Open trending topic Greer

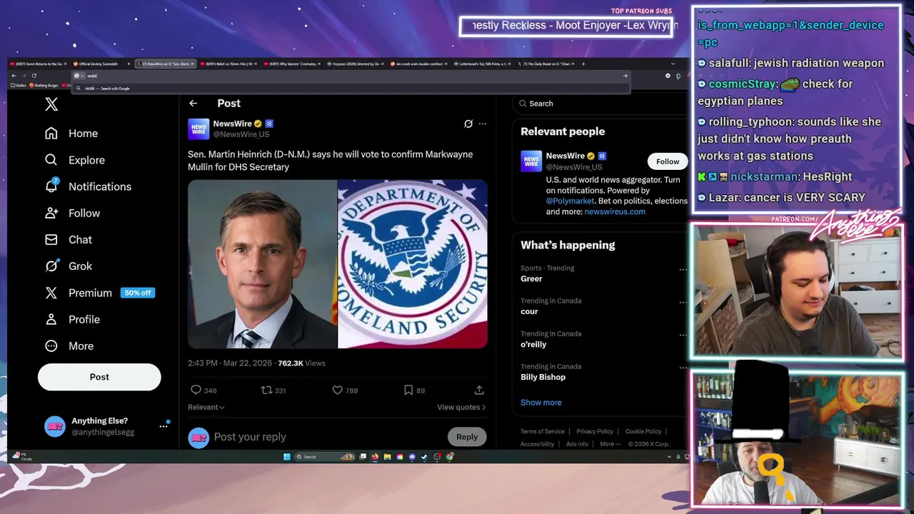(531, 278)
